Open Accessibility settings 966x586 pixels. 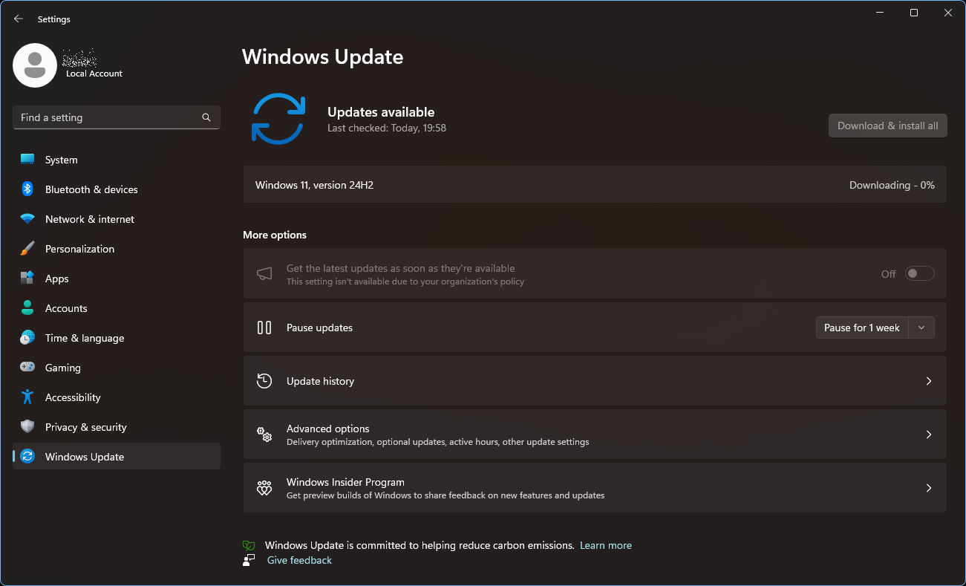click(117, 397)
